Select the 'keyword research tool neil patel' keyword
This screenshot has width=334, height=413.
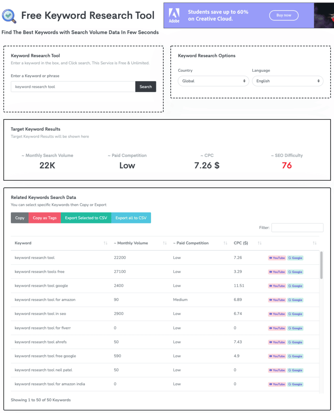click(x=44, y=370)
